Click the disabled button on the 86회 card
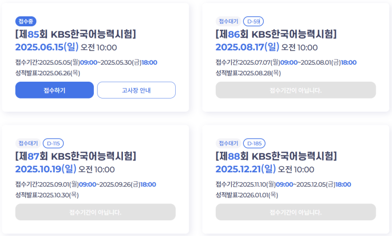 point(295,90)
